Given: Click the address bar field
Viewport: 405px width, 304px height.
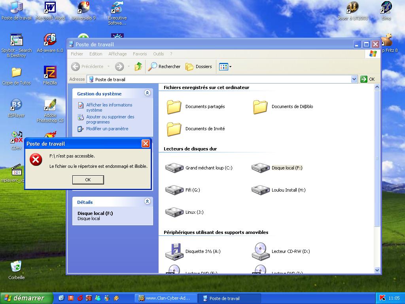Looking at the screenshot, I should click(x=220, y=79).
